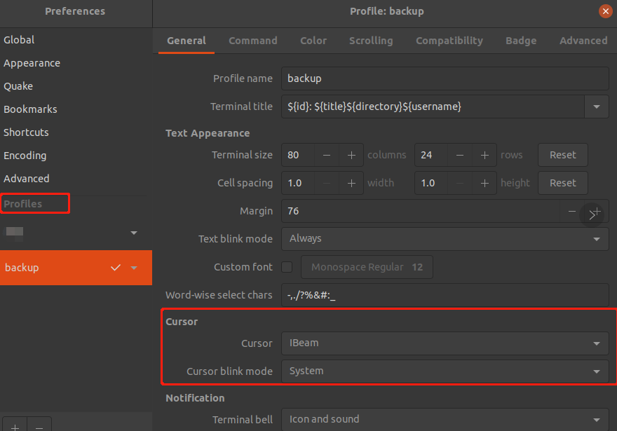Image resolution: width=617 pixels, height=431 pixels.
Task: Decrease rows with the minus stepper
Action: [459, 155]
